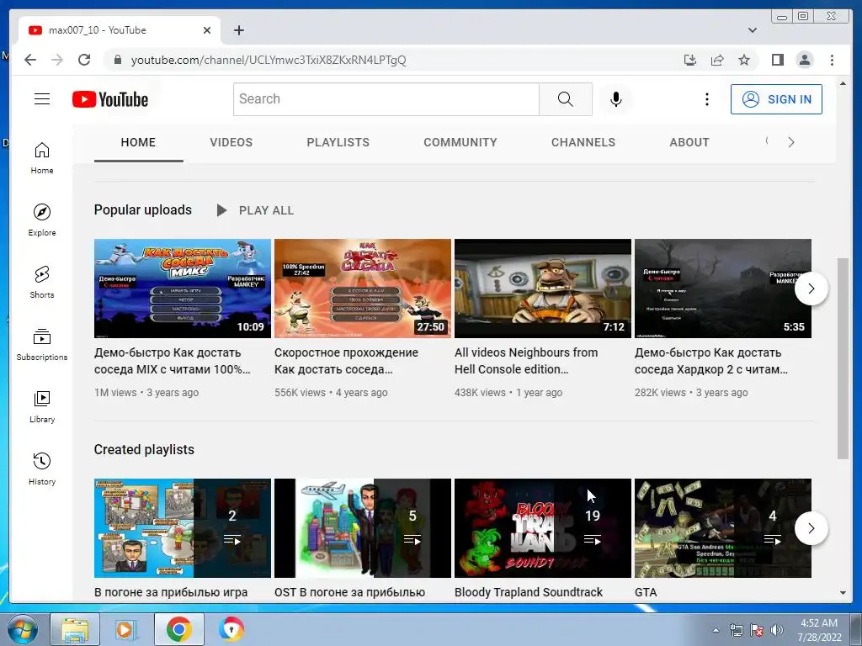Open the 7:12 video thumbnail
This screenshot has height=646, width=862.
[543, 289]
